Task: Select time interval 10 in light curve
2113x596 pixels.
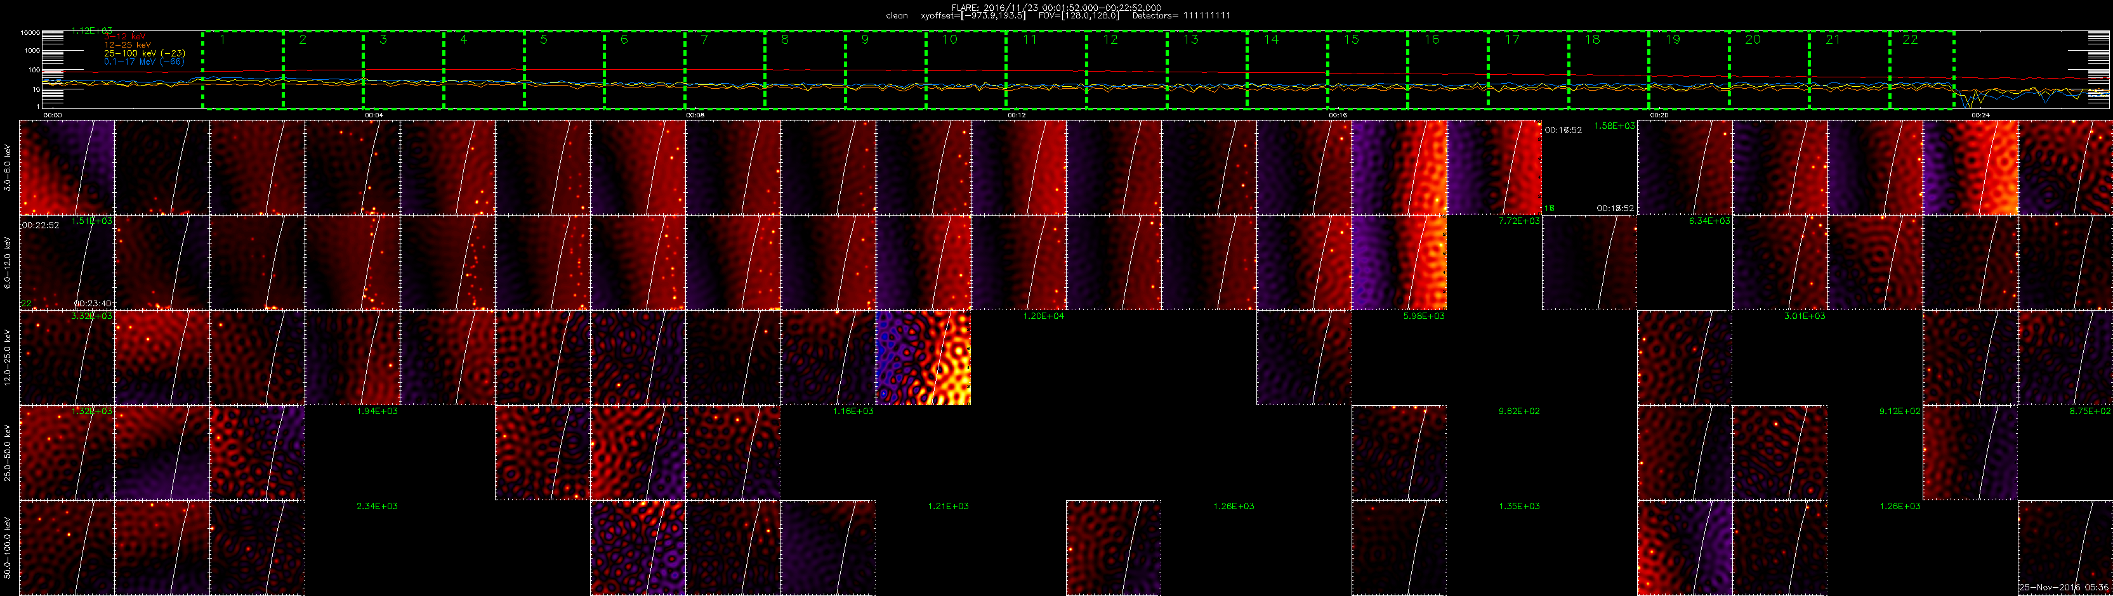Action: (x=966, y=70)
